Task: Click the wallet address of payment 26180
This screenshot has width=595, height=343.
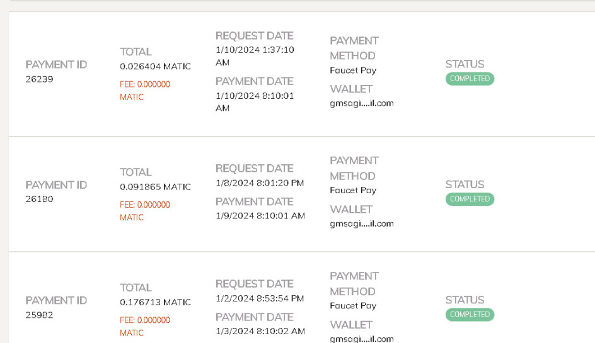Action: pyautogui.click(x=362, y=224)
